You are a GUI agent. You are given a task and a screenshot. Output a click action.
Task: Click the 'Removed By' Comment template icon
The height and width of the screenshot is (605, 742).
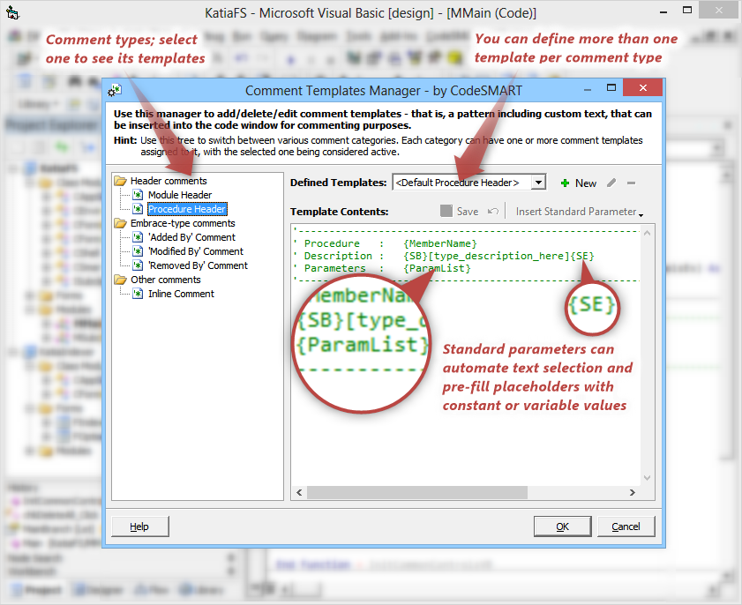point(138,265)
